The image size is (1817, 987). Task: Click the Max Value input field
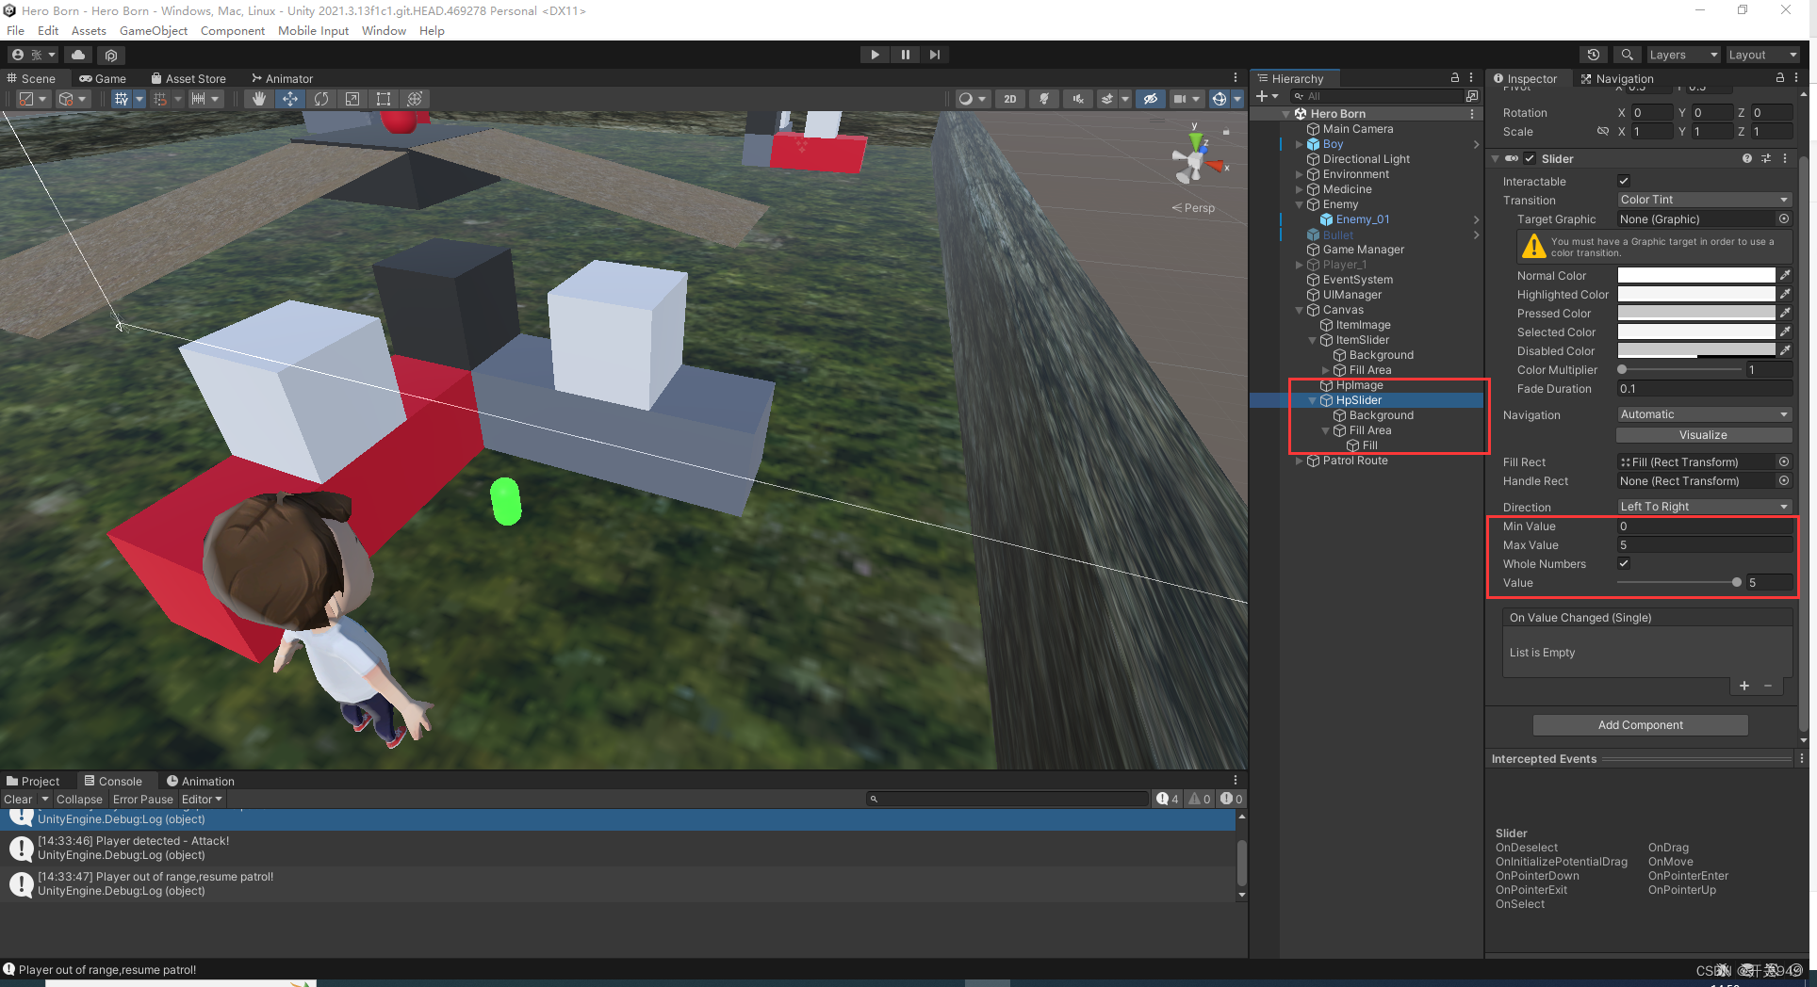pos(1704,545)
